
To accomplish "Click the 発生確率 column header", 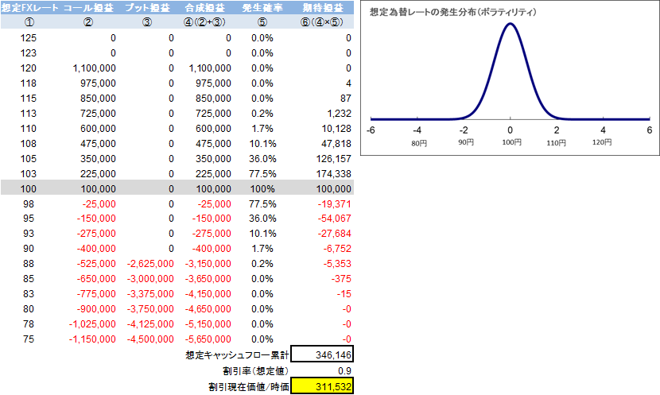I will tap(263, 8).
